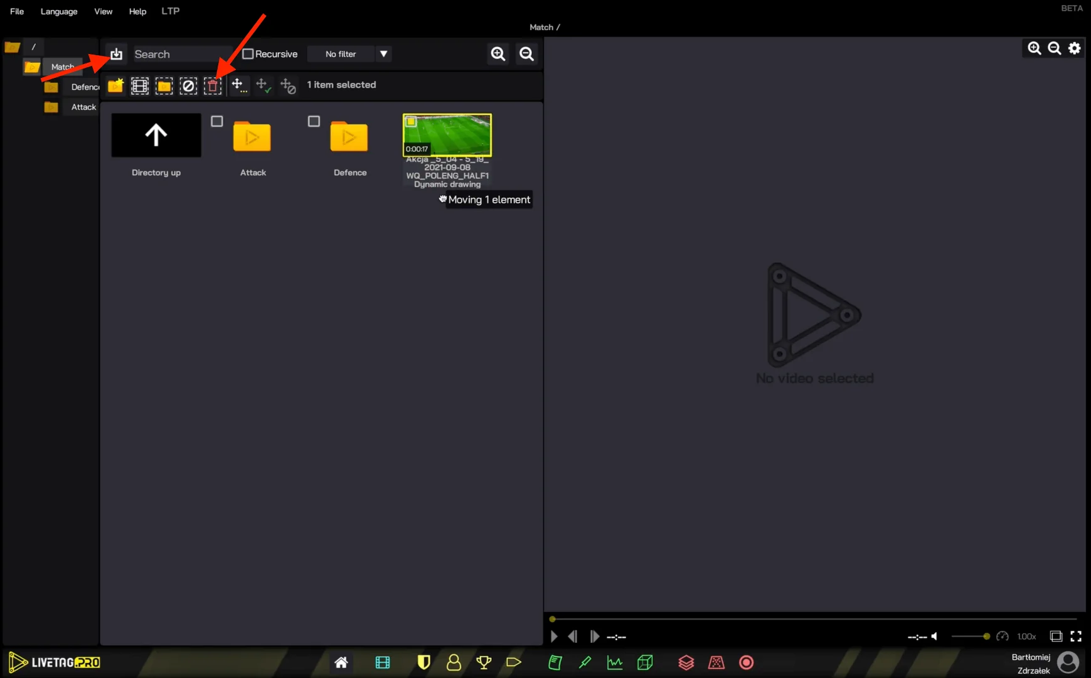The width and height of the screenshot is (1091, 678).
Task: Open playback settings gear in video panel
Action: click(x=1074, y=48)
